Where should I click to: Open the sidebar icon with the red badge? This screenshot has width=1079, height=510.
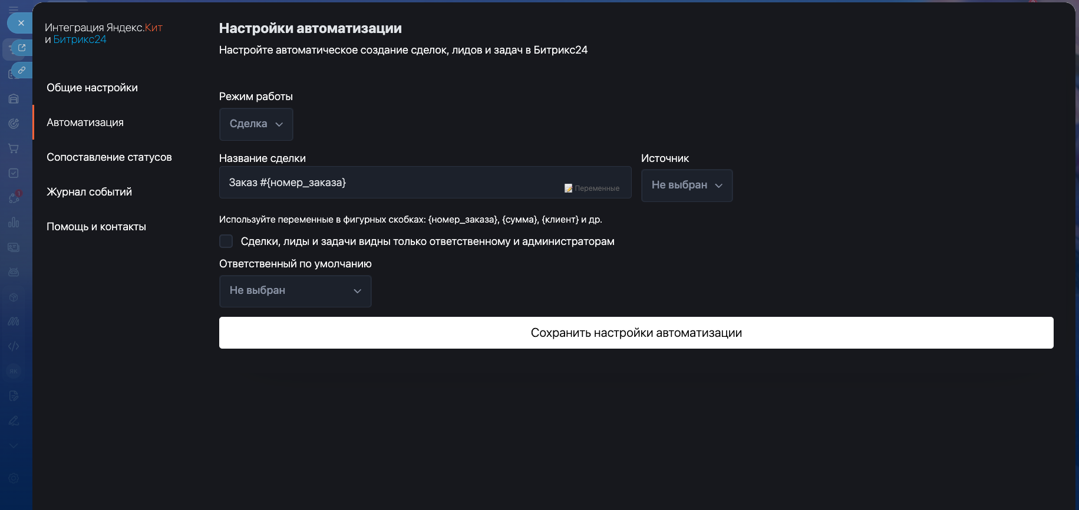pos(15,197)
